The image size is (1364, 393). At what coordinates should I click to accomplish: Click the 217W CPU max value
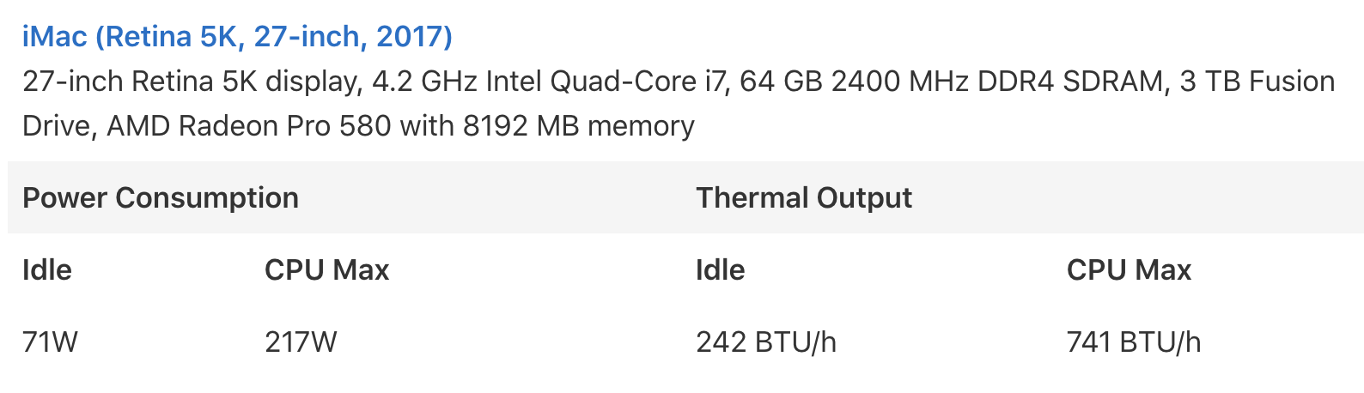[x=301, y=342]
